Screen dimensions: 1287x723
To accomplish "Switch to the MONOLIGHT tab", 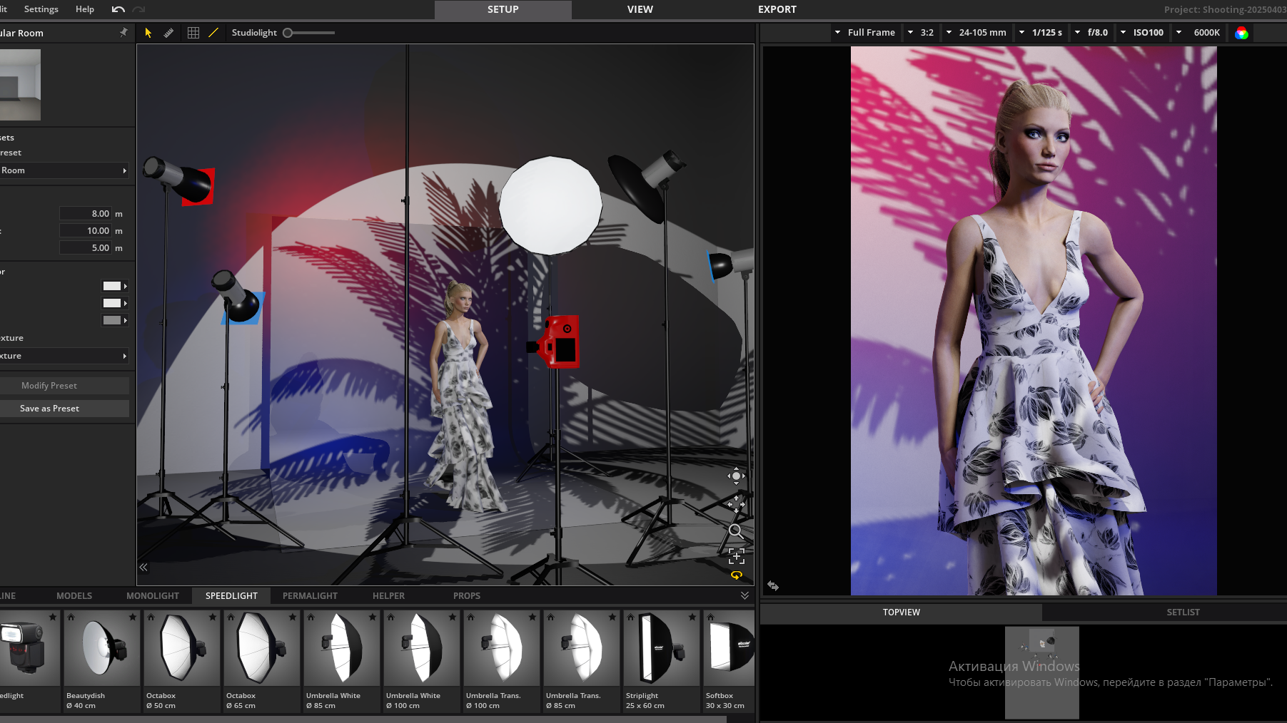I will (x=153, y=595).
